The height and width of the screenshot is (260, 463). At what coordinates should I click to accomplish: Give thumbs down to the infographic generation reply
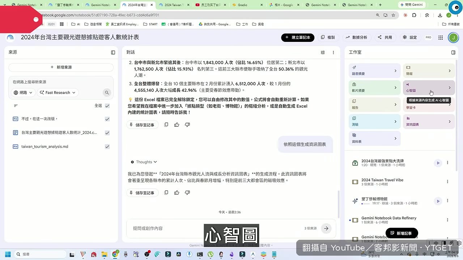187,193
